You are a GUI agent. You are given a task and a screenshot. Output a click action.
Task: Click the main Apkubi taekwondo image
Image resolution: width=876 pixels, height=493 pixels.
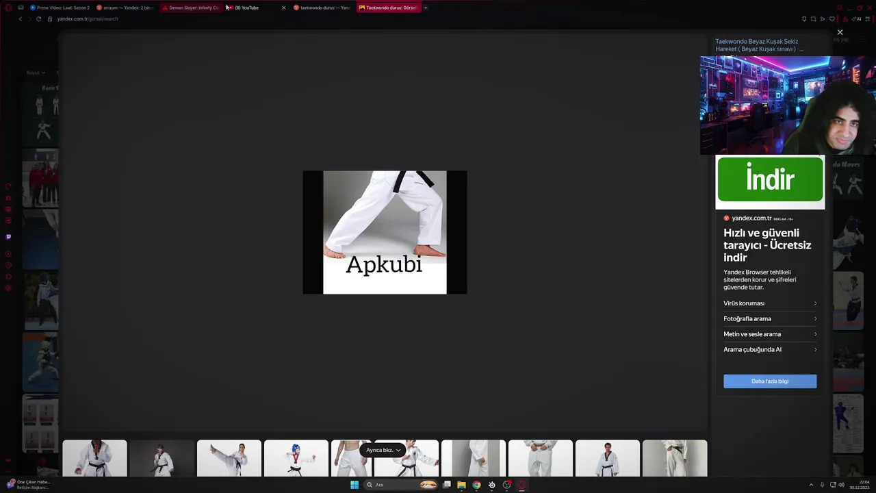click(385, 232)
